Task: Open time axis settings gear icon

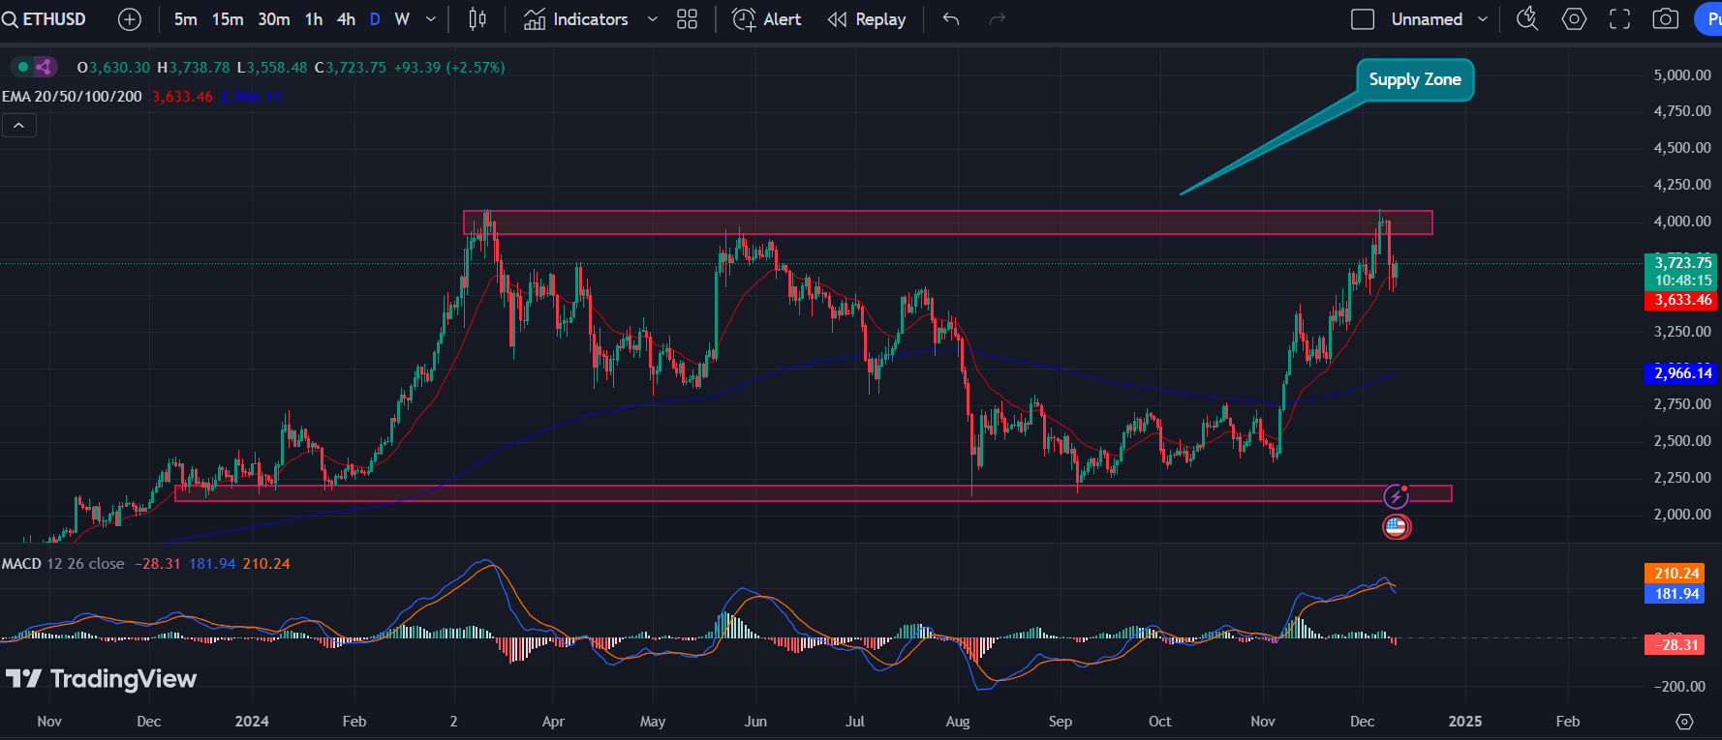Action: [x=1684, y=722]
